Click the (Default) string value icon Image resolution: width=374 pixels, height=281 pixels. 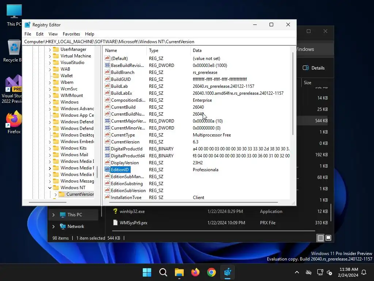(x=107, y=58)
